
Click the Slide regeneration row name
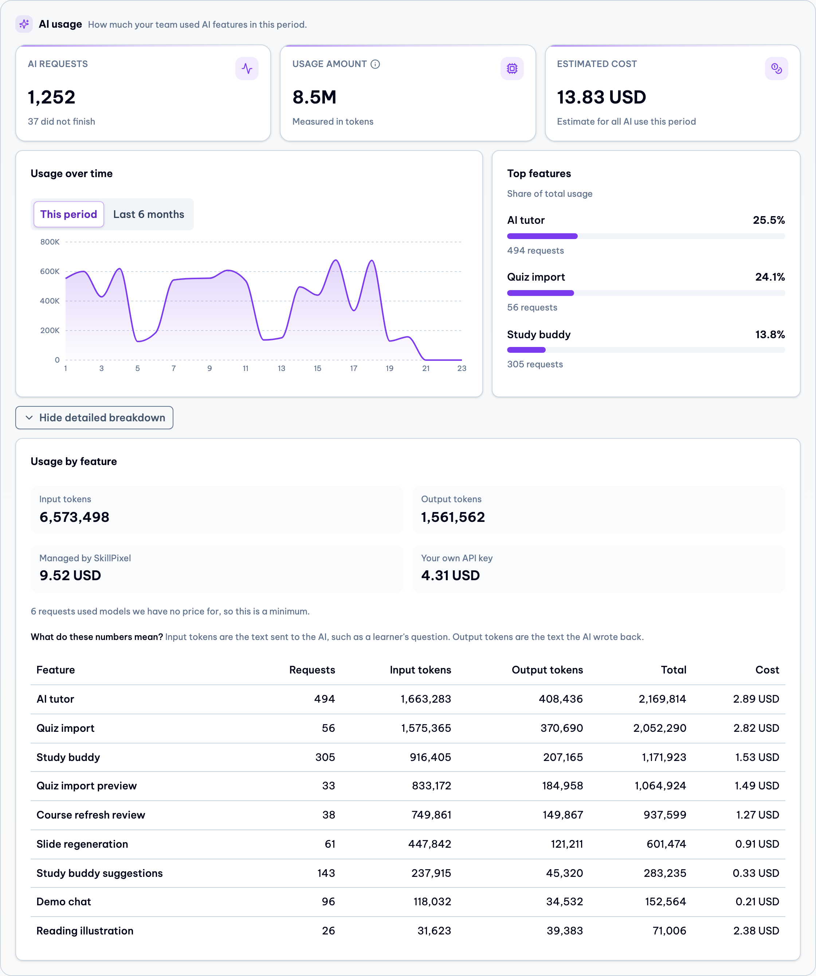click(82, 844)
